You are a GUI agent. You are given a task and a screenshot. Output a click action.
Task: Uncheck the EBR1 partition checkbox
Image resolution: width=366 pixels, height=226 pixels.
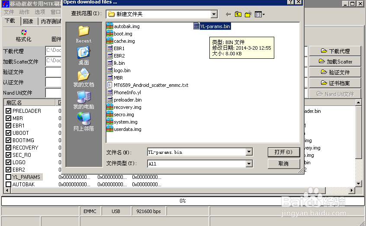pos(8,125)
